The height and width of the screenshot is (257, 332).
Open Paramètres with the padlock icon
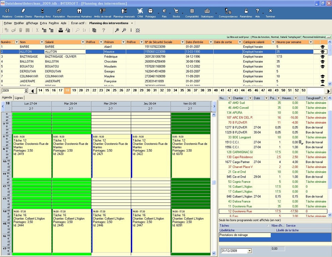point(246,13)
